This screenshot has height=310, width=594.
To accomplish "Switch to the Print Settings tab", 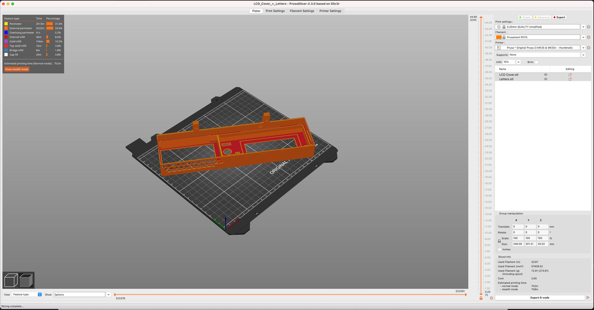I will [x=275, y=11].
